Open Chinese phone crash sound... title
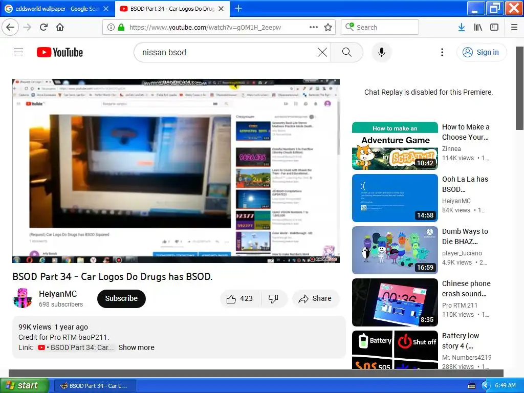This screenshot has width=524, height=393. click(466, 289)
